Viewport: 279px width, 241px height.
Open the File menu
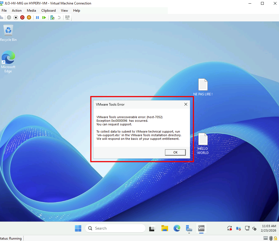click(x=4, y=11)
